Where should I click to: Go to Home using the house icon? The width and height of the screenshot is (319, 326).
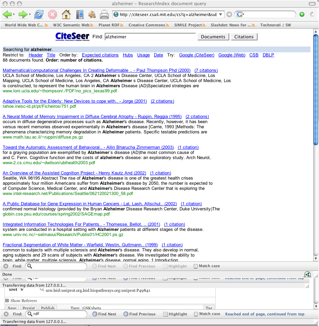[x=66, y=14]
